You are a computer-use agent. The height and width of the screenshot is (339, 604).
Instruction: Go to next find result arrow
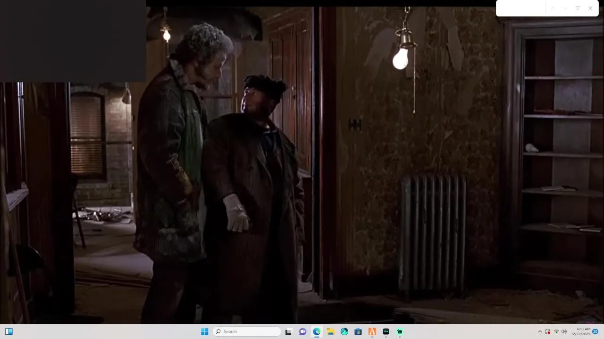(x=565, y=8)
